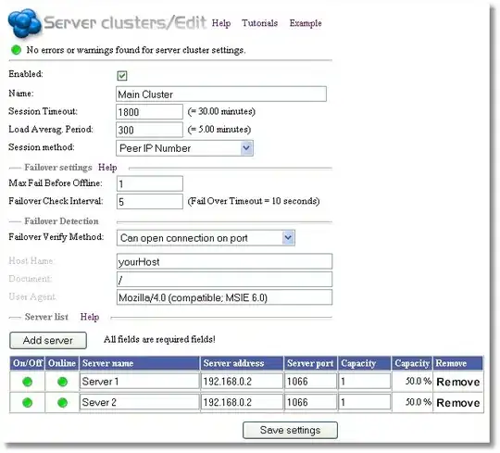Open Failover settings Help link
This screenshot has width=500, height=453.
107,168
